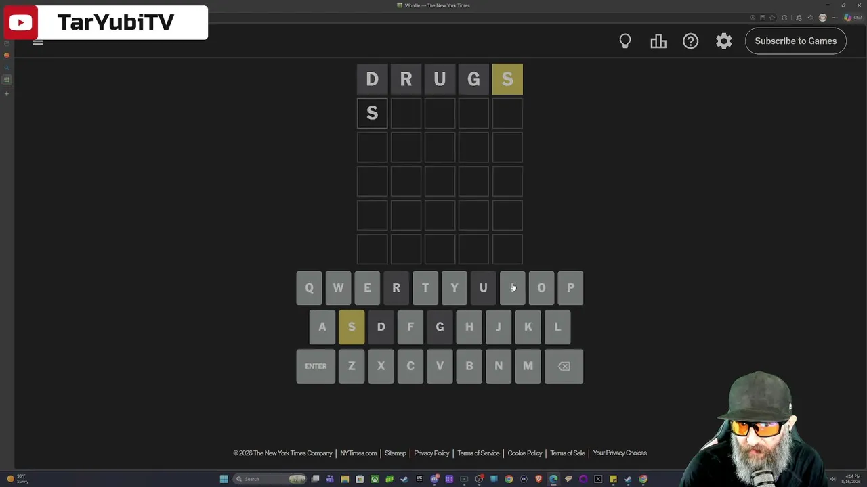Open the Wordle hints lightbulb
This screenshot has height=487, width=867.
pos(625,41)
